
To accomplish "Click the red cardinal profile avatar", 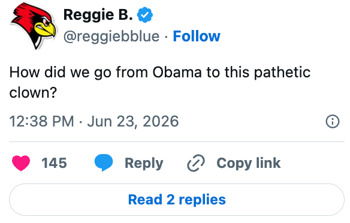I will click(x=33, y=26).
